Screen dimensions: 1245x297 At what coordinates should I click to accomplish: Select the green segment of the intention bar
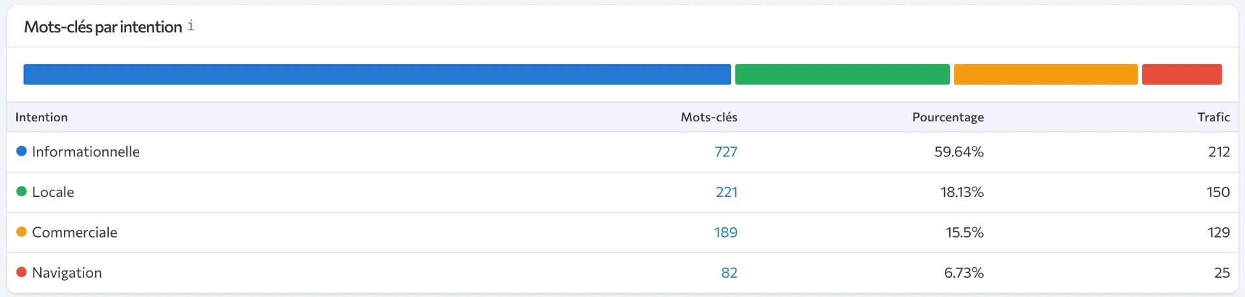coord(842,74)
